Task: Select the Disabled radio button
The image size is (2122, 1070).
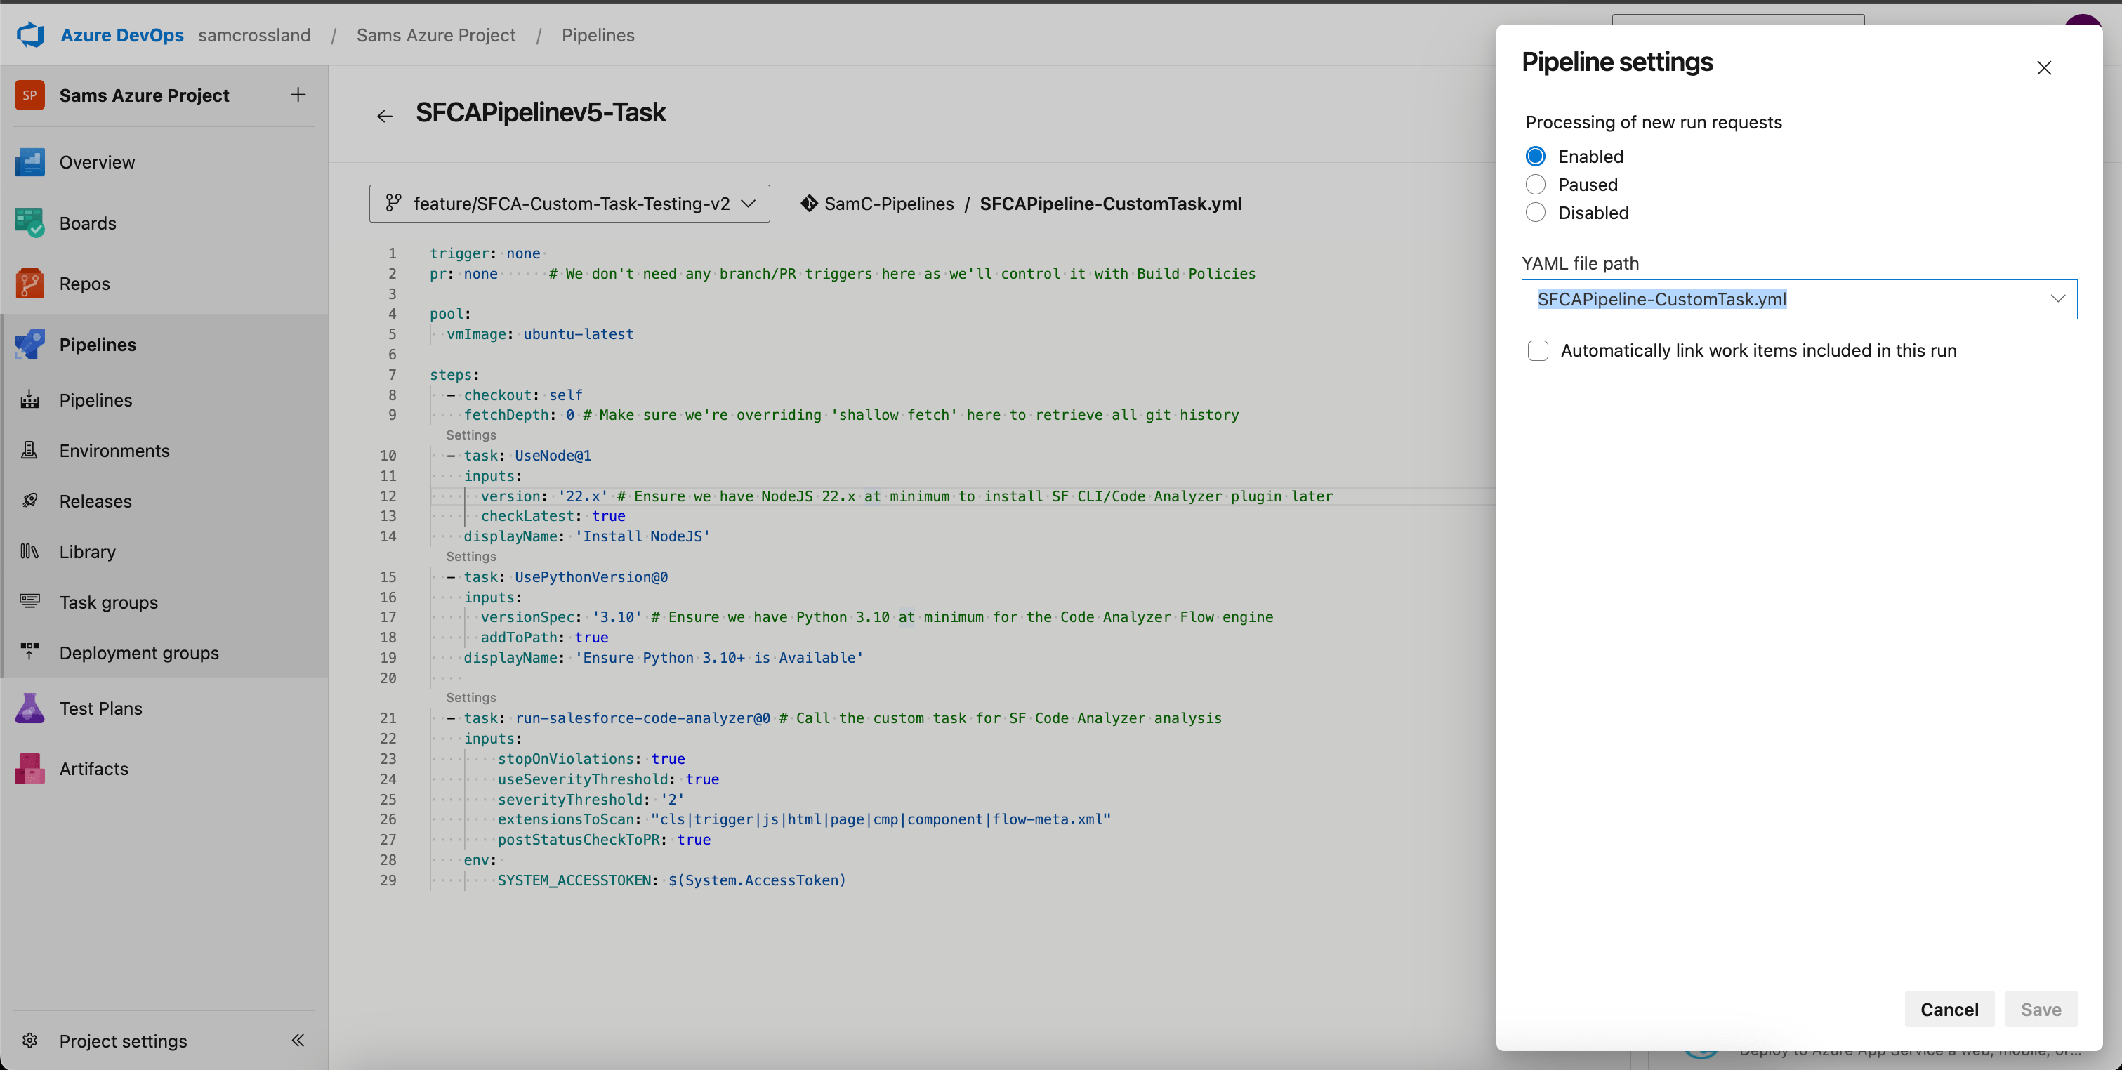Action: click(1536, 213)
